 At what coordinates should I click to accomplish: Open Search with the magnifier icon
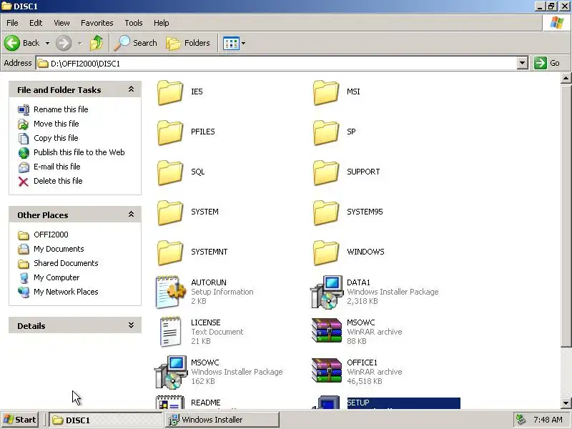point(136,43)
